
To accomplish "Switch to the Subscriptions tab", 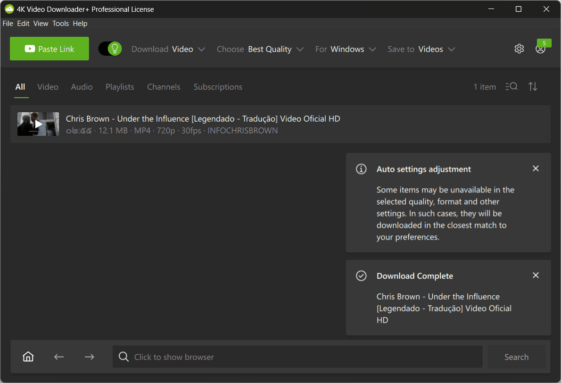I will (218, 87).
